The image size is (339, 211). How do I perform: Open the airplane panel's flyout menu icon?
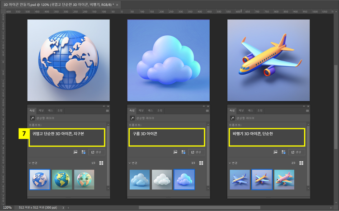tap(307, 111)
